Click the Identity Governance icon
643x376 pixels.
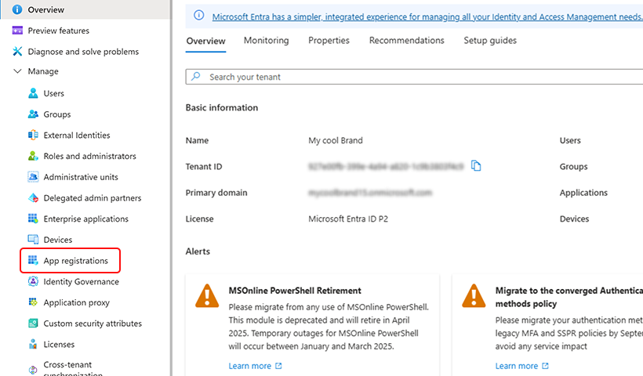point(33,281)
